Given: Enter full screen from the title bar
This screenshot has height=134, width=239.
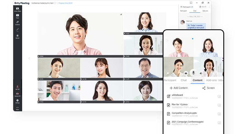Looking at the screenshot, I should 191,3.
